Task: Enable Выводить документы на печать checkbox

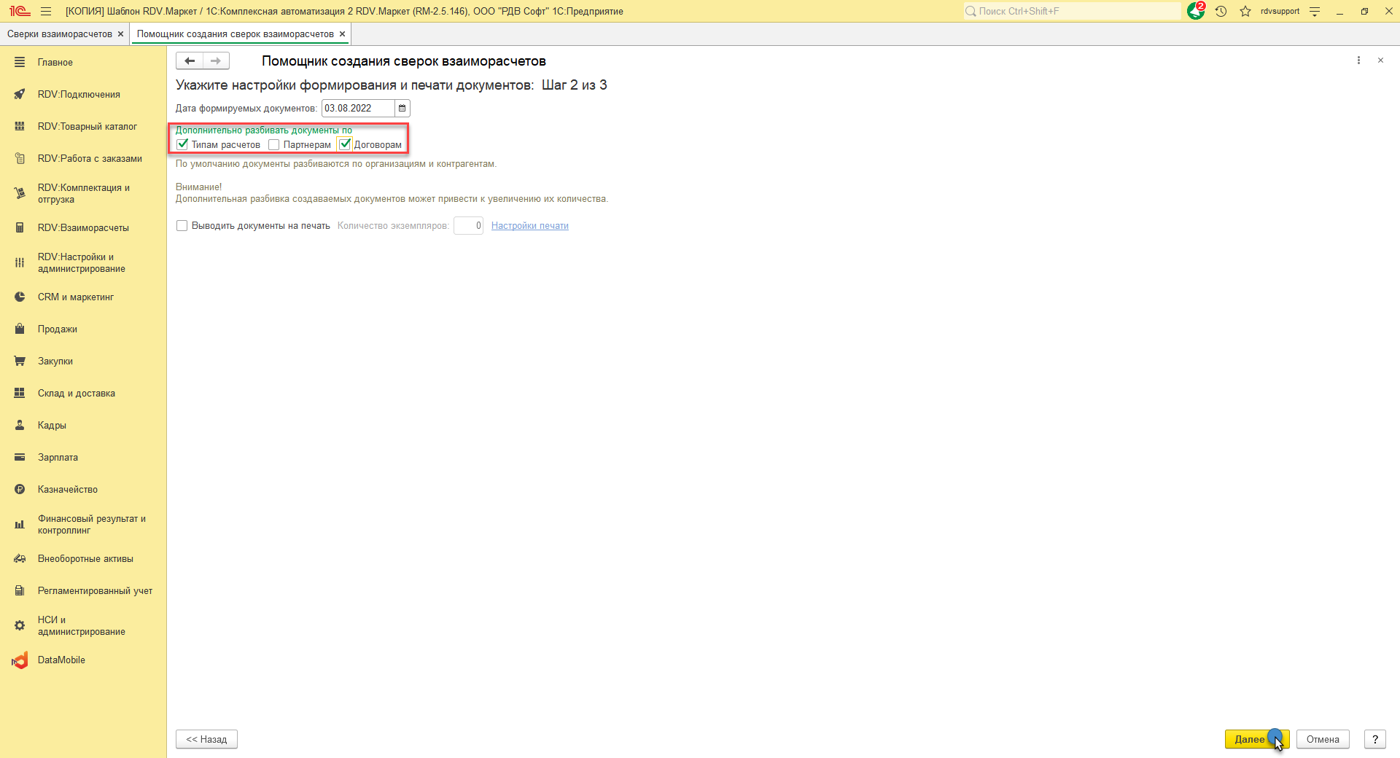Action: [x=182, y=226]
